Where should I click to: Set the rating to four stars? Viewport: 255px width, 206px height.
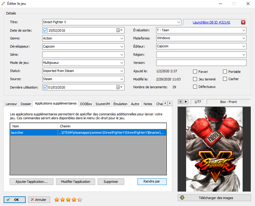(74, 199)
